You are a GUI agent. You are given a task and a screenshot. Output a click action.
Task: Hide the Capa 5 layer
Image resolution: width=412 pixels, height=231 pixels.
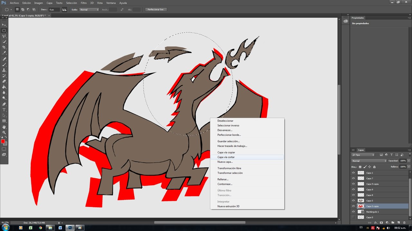tap(353, 201)
